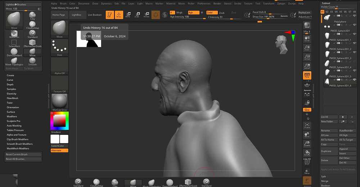Open the Stroke menu
This screenshot has height=187, width=360.
click(x=238, y=4)
